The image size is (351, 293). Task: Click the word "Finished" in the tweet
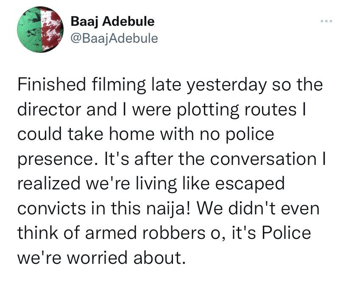pos(52,85)
